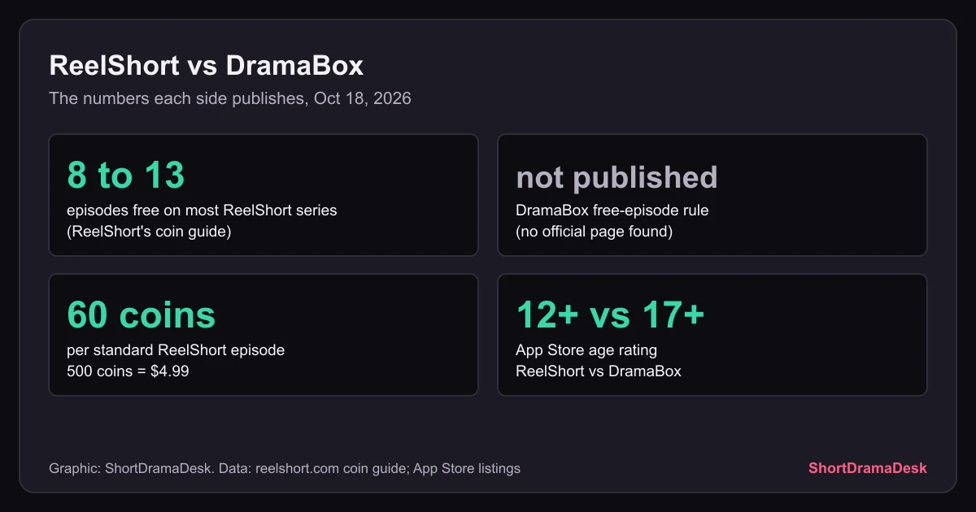Click the graphic and data credit line
The height and width of the screenshot is (512, 976).
click(x=285, y=468)
